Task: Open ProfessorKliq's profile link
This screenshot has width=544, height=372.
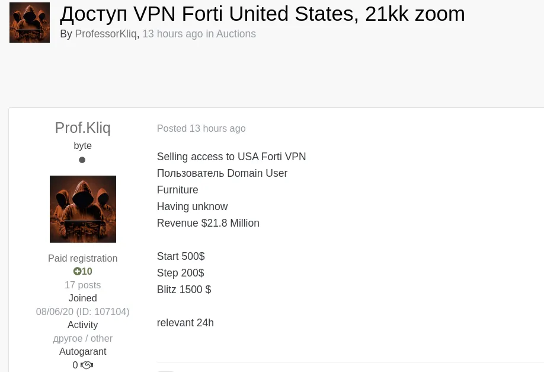Action: [x=105, y=34]
